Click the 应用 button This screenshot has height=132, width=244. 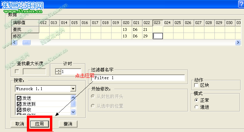pos(39,124)
